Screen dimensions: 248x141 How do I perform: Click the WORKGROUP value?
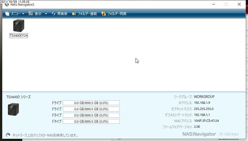204,97
